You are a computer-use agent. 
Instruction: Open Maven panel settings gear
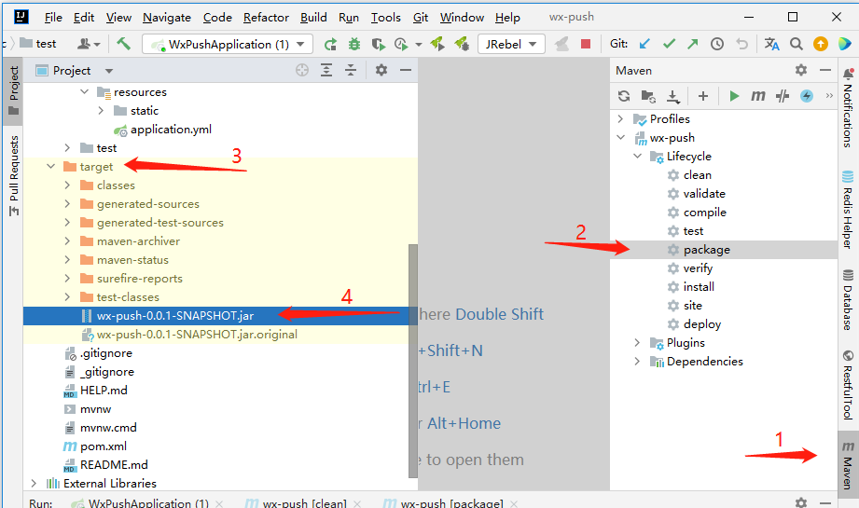(801, 70)
